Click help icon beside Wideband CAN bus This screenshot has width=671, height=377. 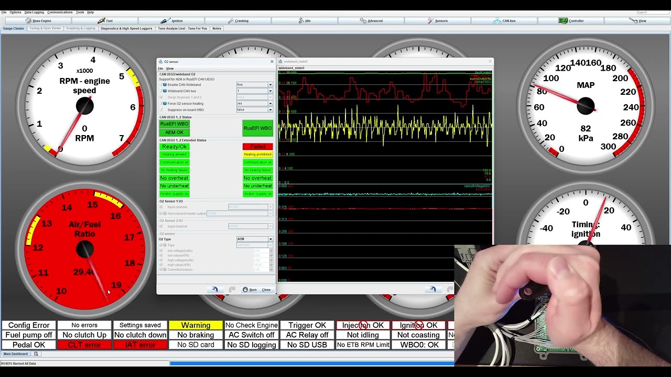[x=165, y=91]
